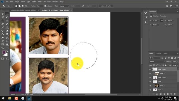
Task: Select the Crop tool
Action: 3,20
